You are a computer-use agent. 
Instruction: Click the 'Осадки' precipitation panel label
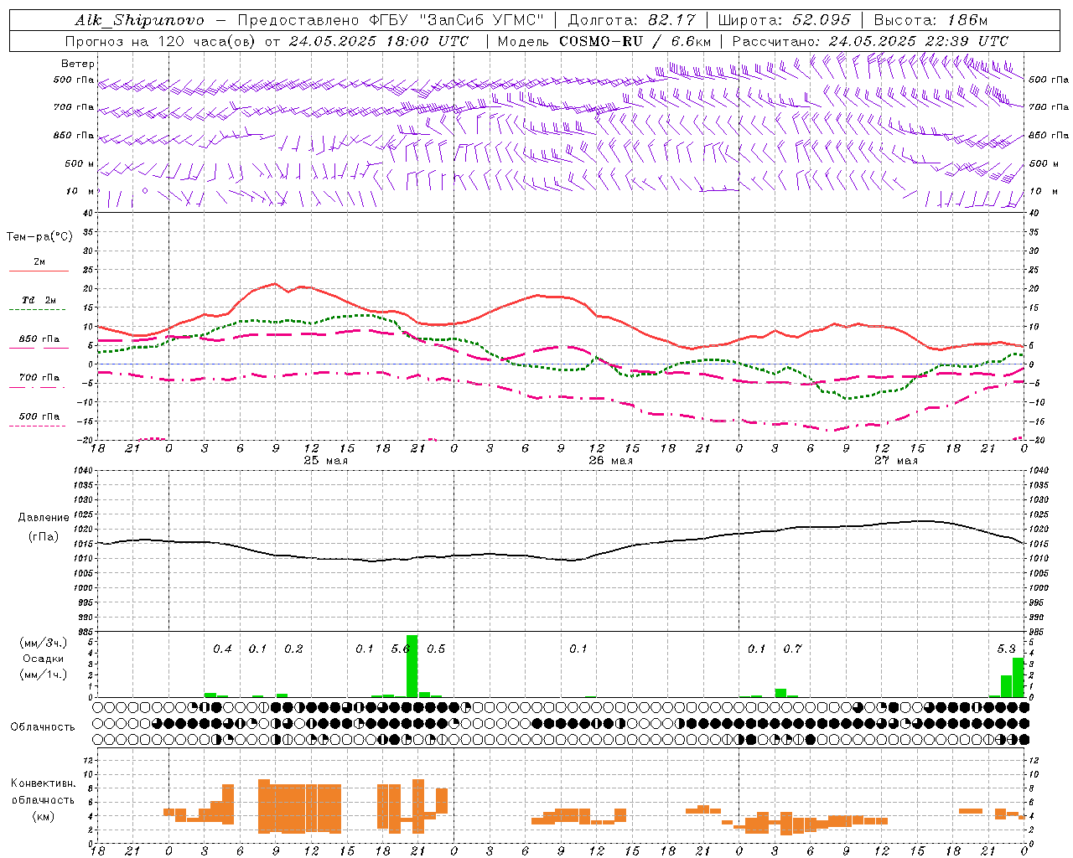click(x=43, y=659)
